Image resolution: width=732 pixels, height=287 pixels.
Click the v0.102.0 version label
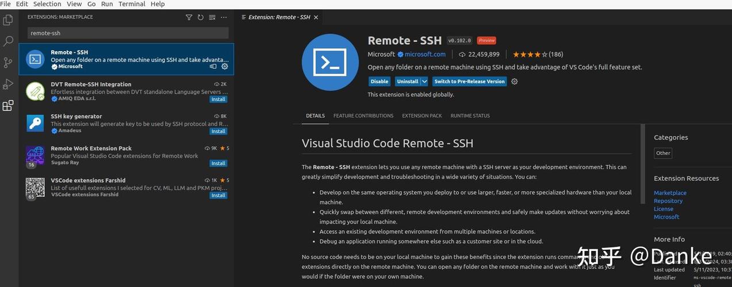click(460, 41)
